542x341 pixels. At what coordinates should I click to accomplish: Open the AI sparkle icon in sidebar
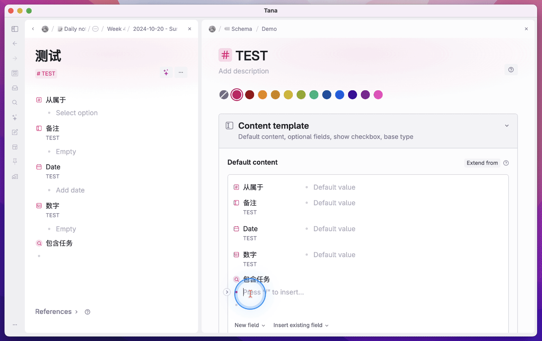[x=15, y=118]
